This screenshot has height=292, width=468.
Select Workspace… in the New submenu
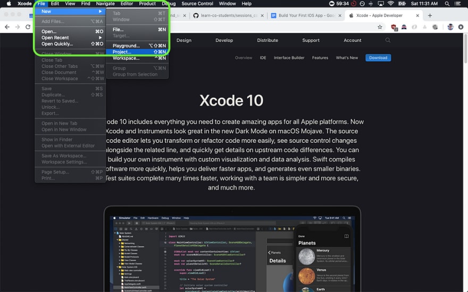137,58
